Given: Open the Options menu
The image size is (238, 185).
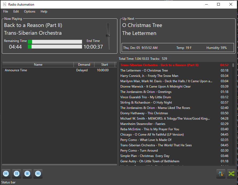Looking at the screenshot, I should [x=30, y=11].
